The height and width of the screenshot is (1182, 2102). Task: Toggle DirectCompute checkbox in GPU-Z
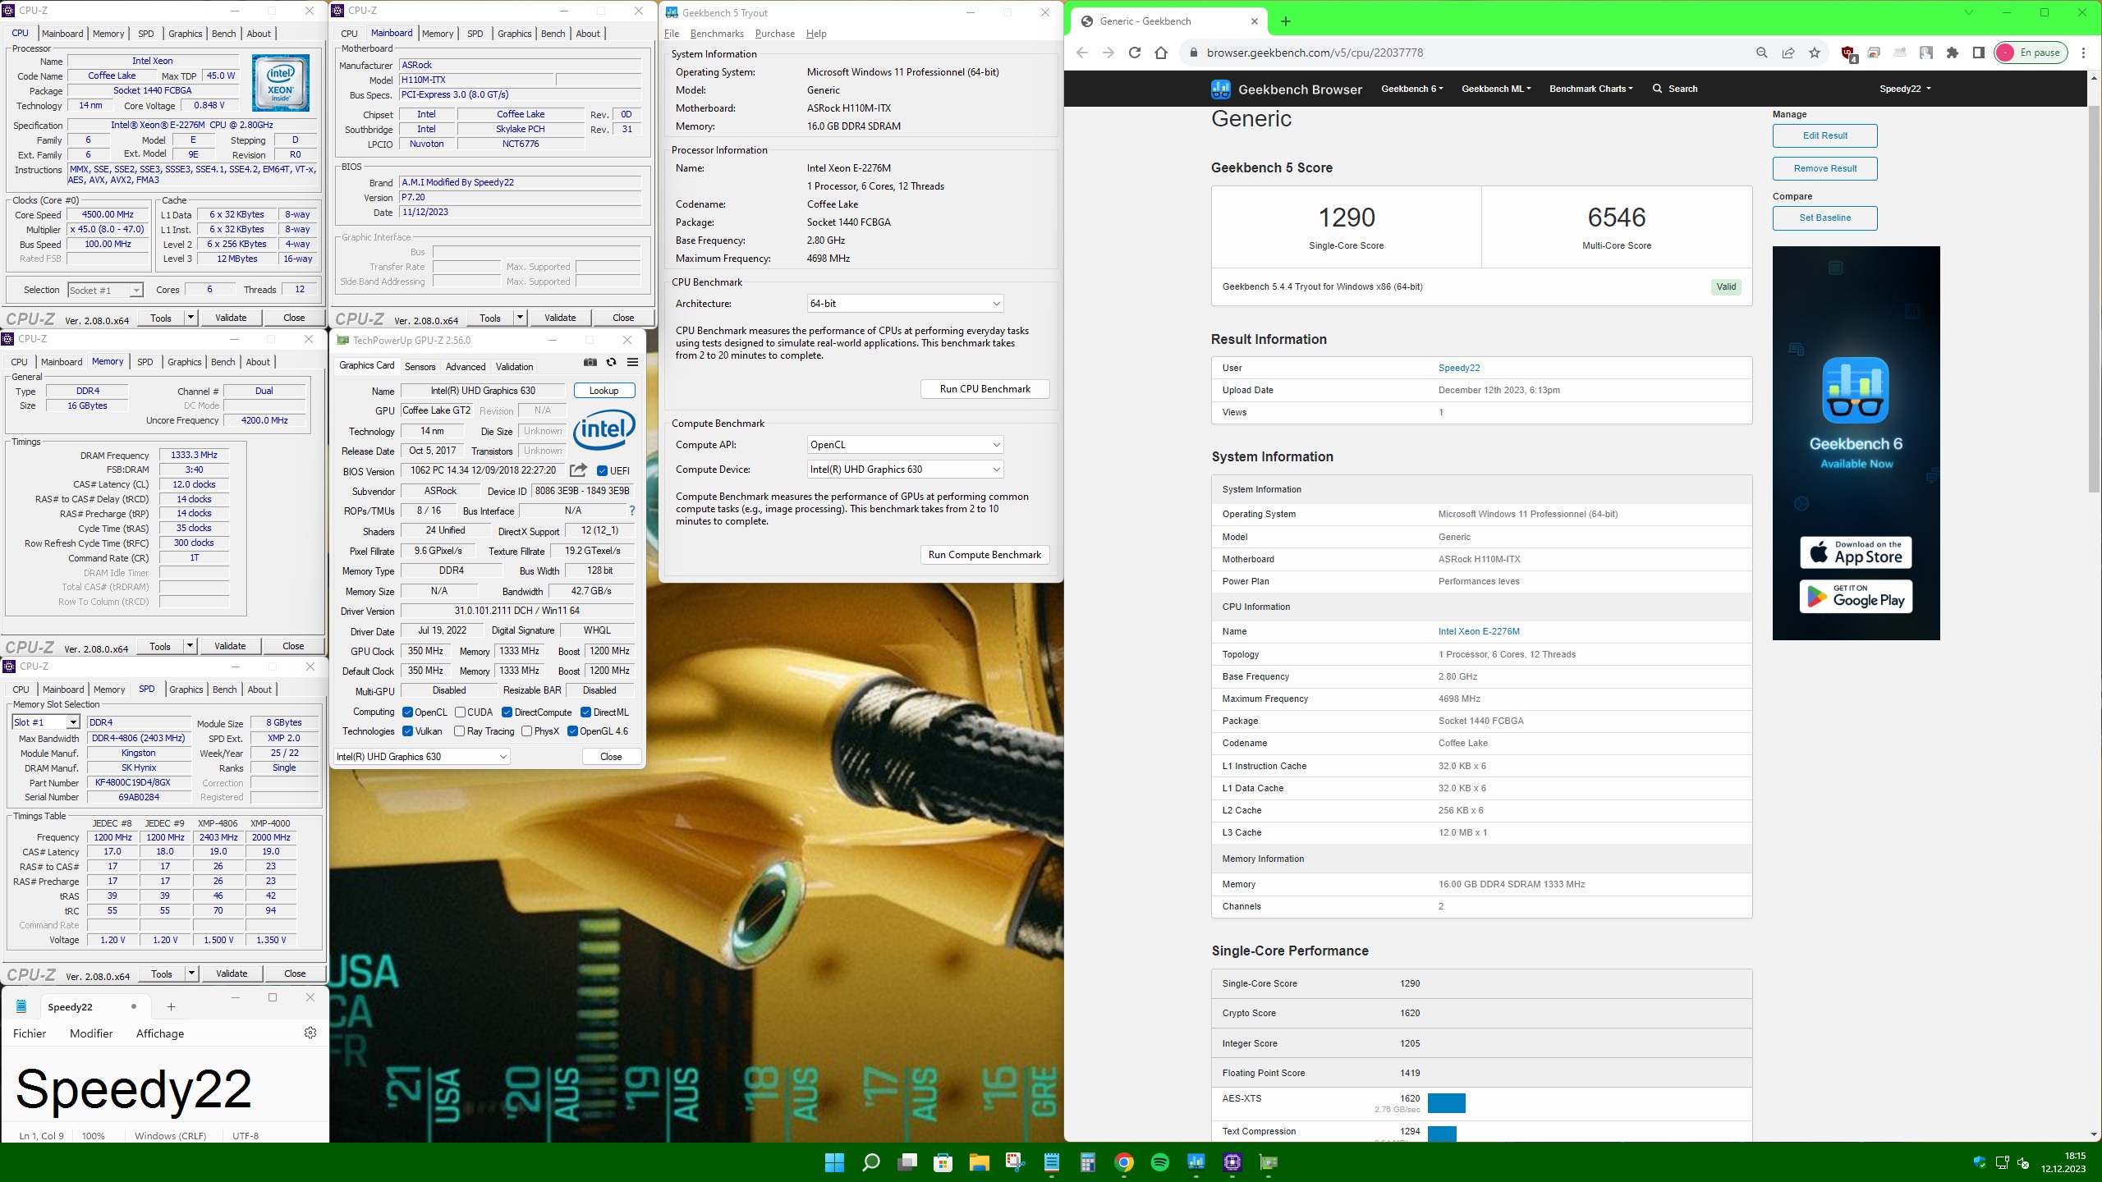[x=507, y=712]
